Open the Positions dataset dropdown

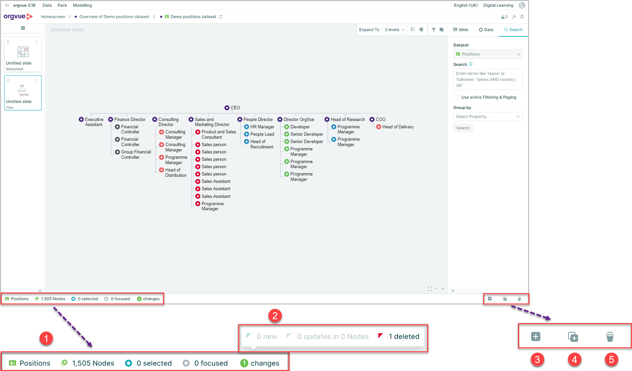(x=488, y=54)
